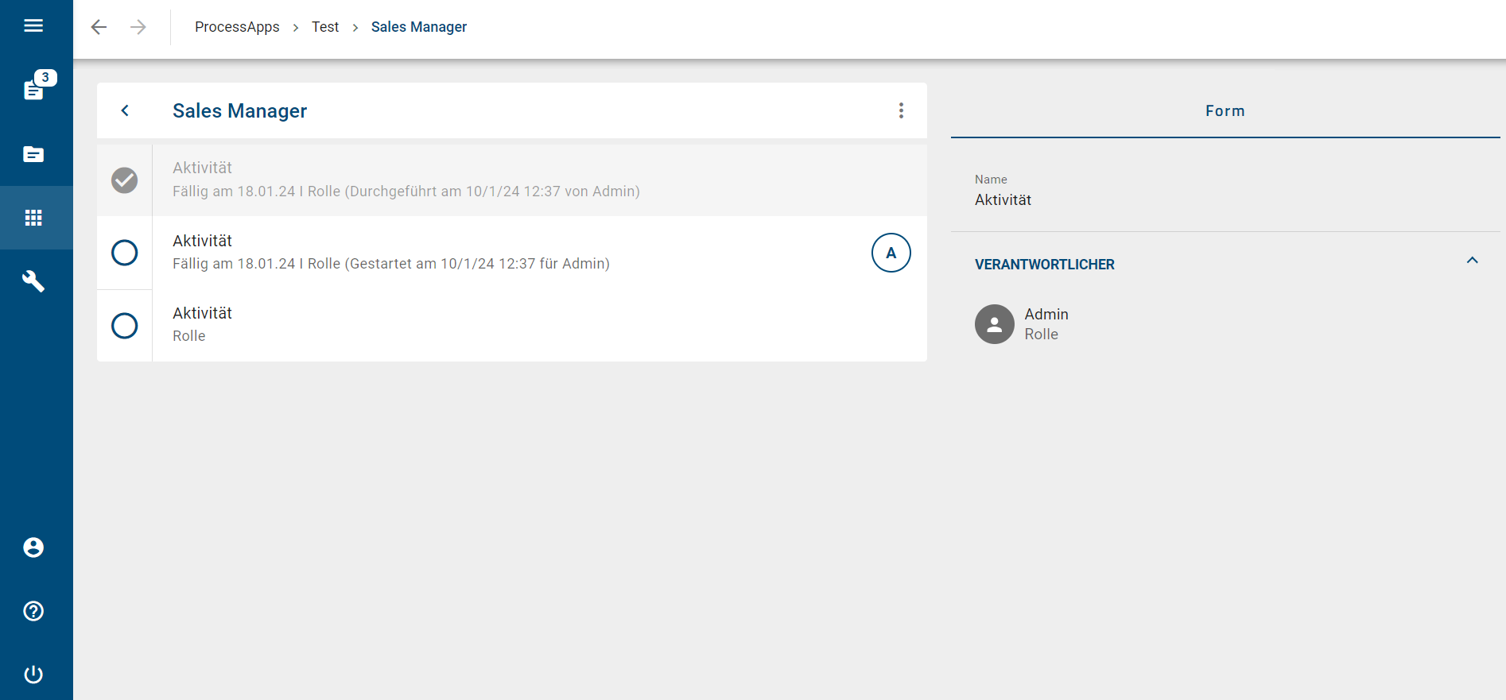Open the folder repository icon in sidebar

tap(33, 154)
